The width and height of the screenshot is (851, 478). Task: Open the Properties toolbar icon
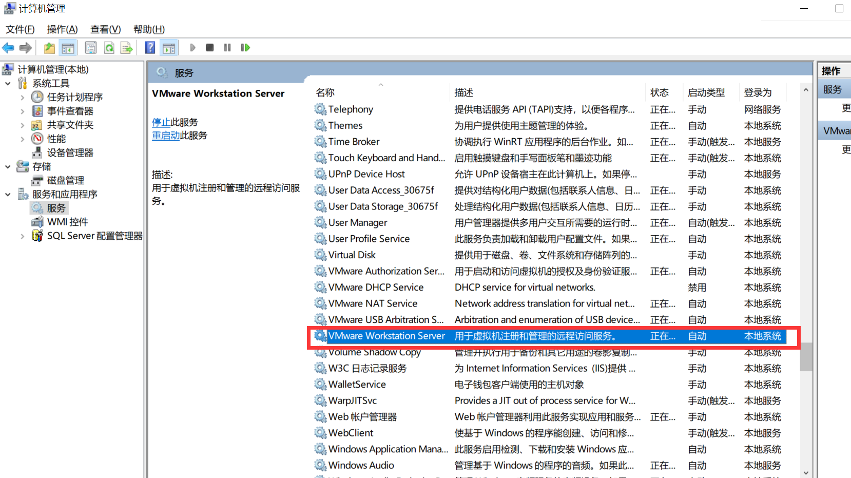click(91, 48)
